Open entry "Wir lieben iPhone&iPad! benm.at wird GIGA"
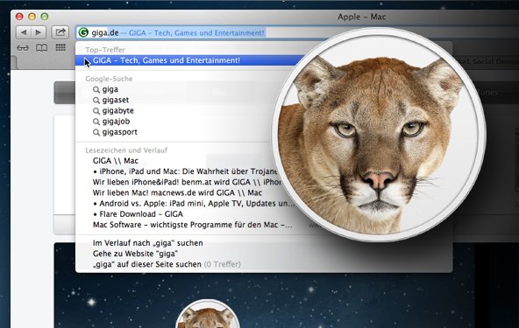Viewport: 519px width, 328px height. point(187,182)
